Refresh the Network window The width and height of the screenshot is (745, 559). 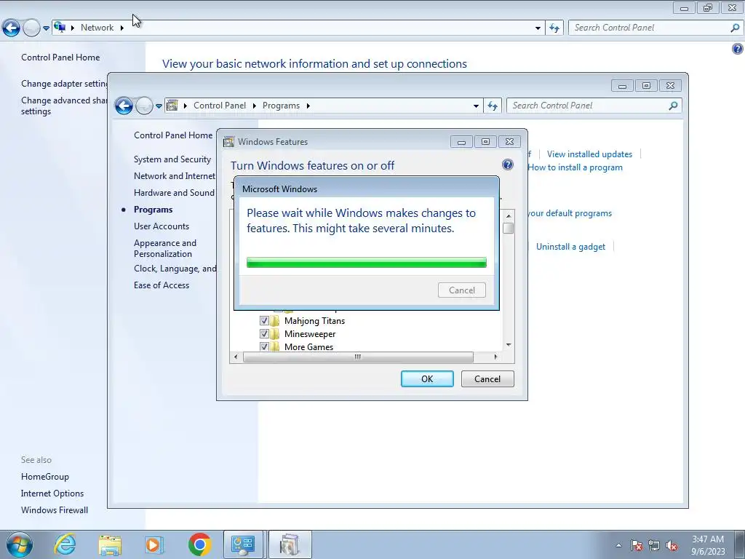click(554, 28)
